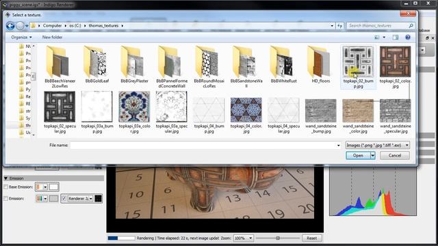Screen dimensions: 438x246
Task: Select the topkapi_03a_color.jpg texture
Action: 134,112
